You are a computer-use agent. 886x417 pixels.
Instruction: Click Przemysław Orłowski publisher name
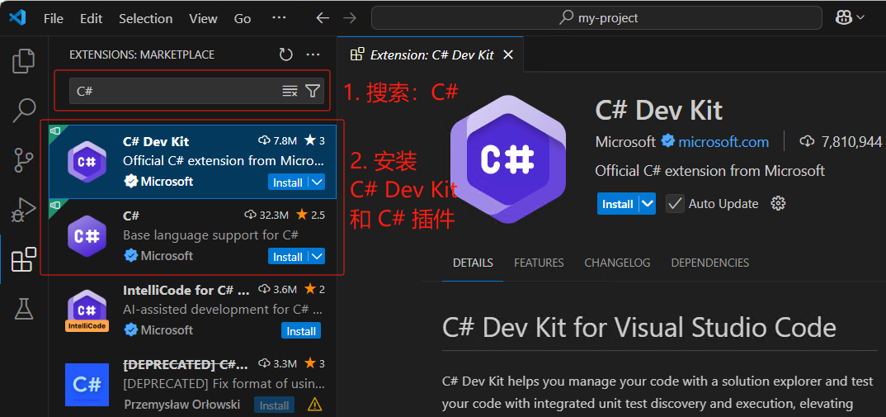(x=181, y=405)
